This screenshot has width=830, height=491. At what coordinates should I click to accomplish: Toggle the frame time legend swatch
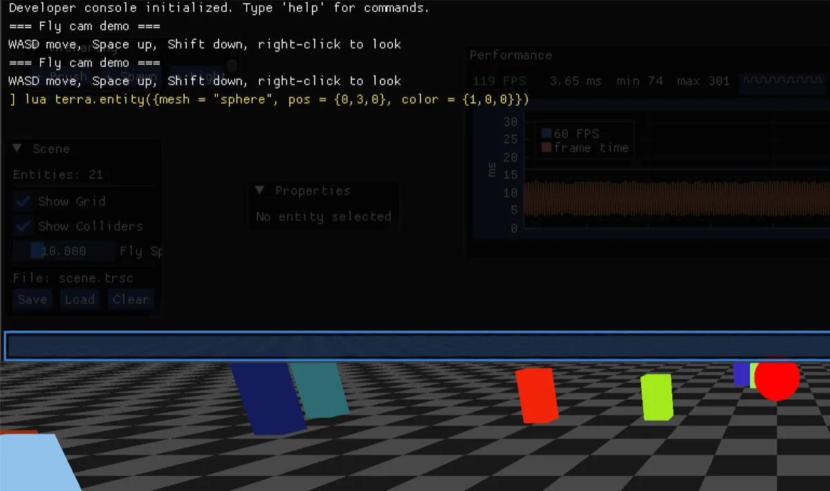(546, 148)
